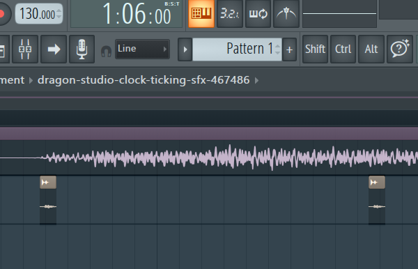Open the help hint bubble icon
The image size is (418, 269).
(x=400, y=49)
